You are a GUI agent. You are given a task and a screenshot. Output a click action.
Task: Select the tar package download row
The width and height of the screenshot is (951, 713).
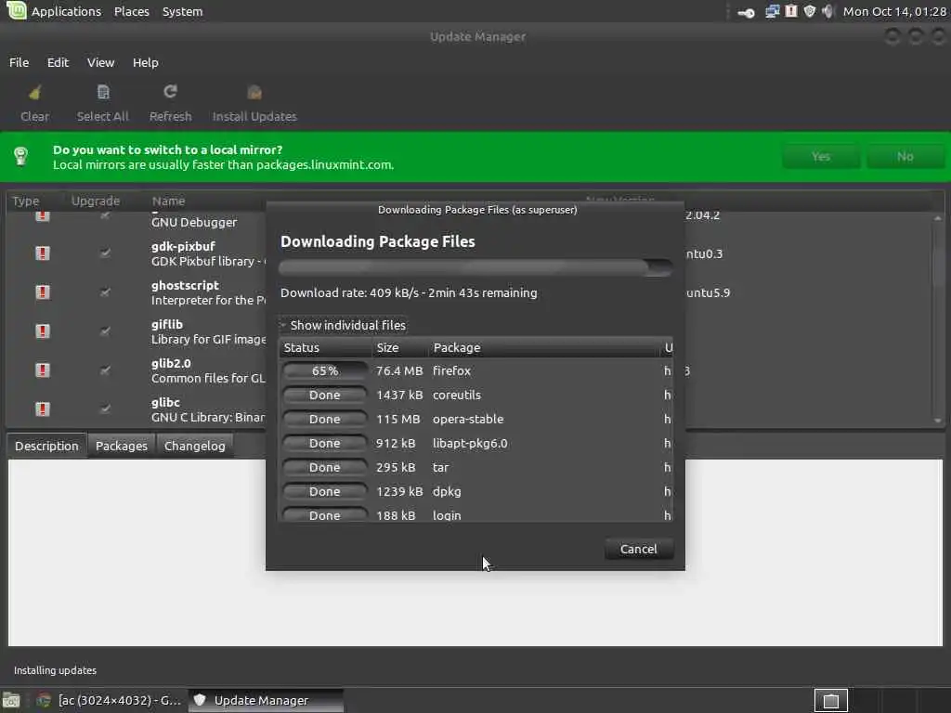tap(476, 468)
